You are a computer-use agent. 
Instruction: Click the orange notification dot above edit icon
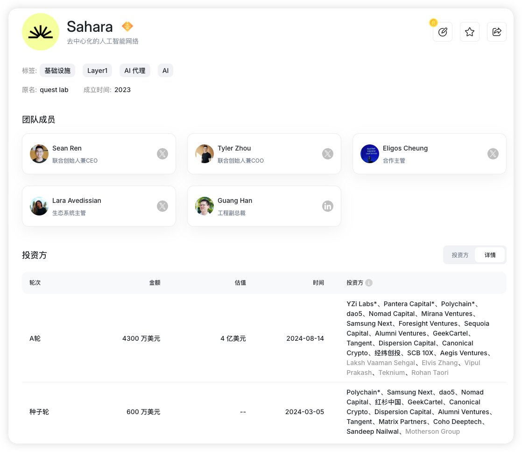[x=433, y=22]
